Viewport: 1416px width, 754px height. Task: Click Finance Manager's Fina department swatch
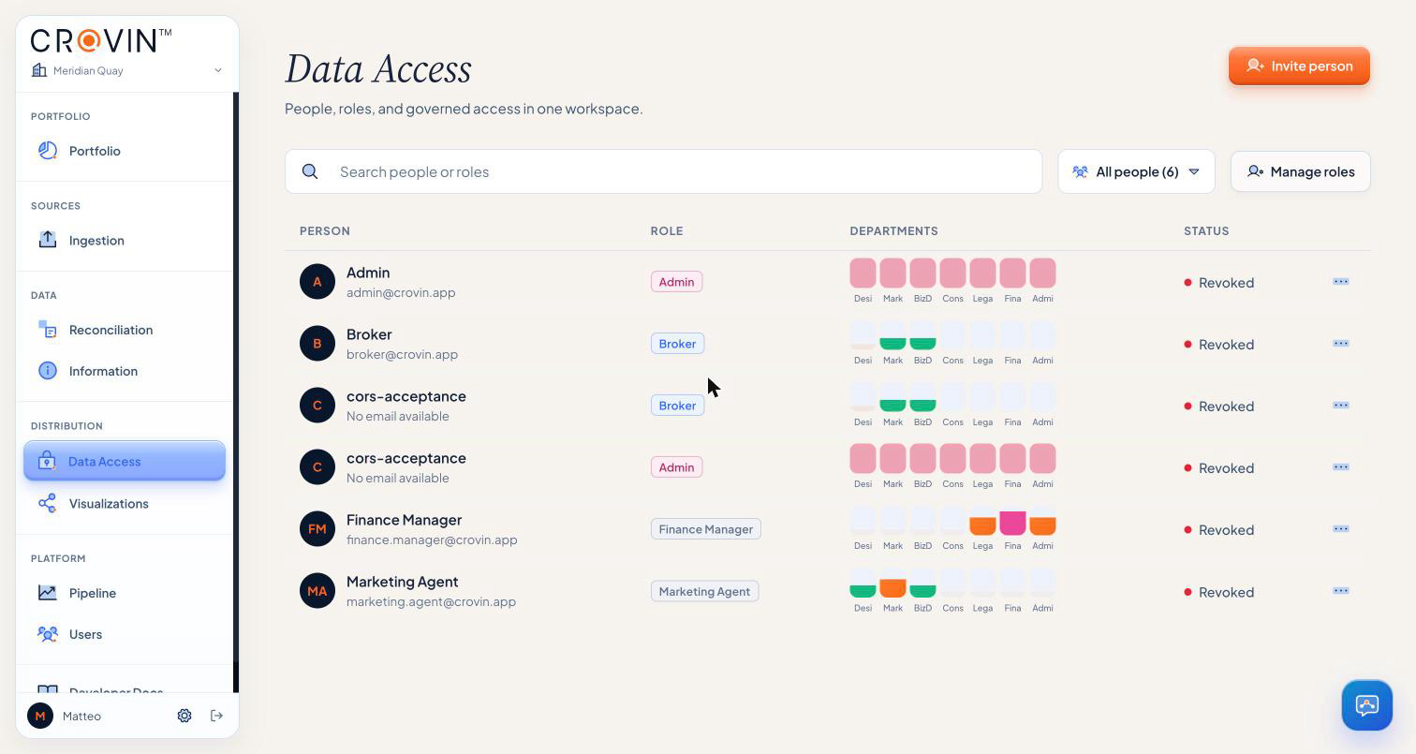(x=1012, y=521)
